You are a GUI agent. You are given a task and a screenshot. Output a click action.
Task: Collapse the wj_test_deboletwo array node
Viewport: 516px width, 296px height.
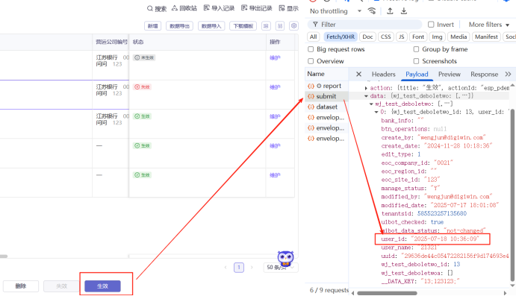point(371,104)
